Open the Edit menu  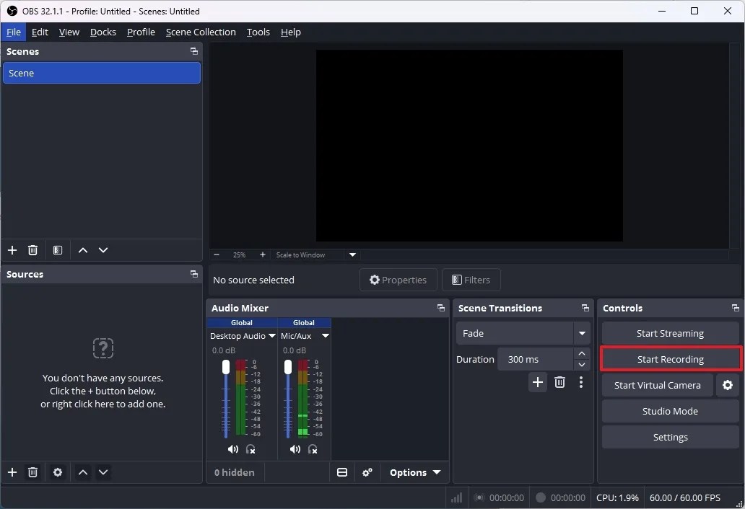click(40, 32)
